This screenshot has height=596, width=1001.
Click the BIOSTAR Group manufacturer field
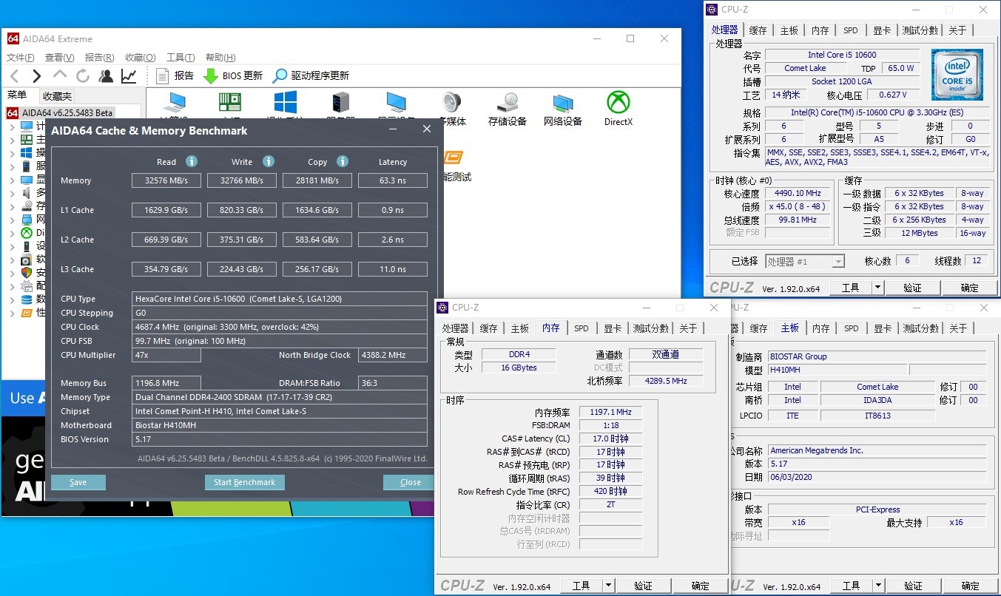pyautogui.click(x=877, y=356)
